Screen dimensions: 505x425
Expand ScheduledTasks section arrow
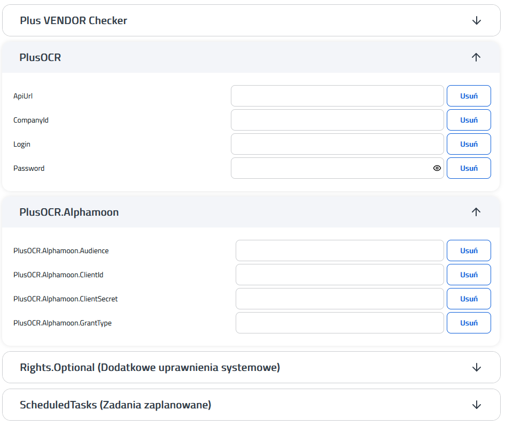click(476, 405)
